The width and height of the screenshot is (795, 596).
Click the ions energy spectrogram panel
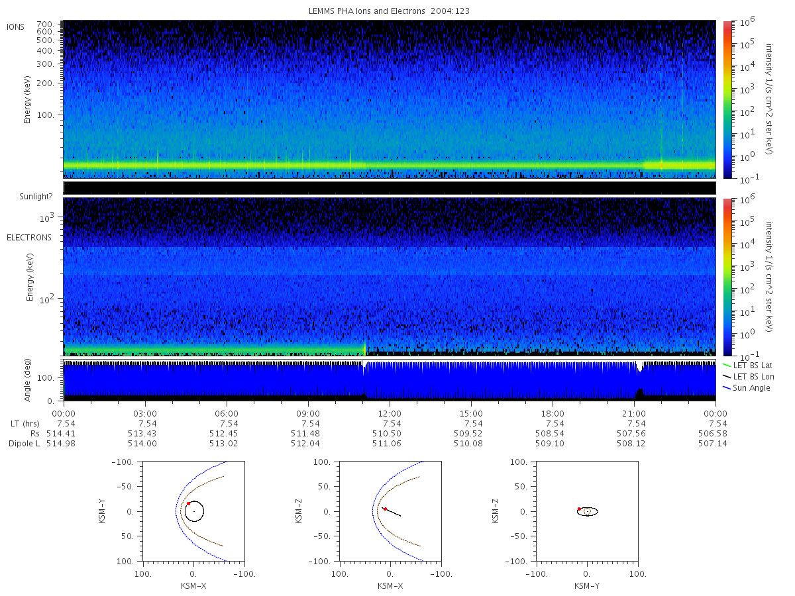(390, 99)
